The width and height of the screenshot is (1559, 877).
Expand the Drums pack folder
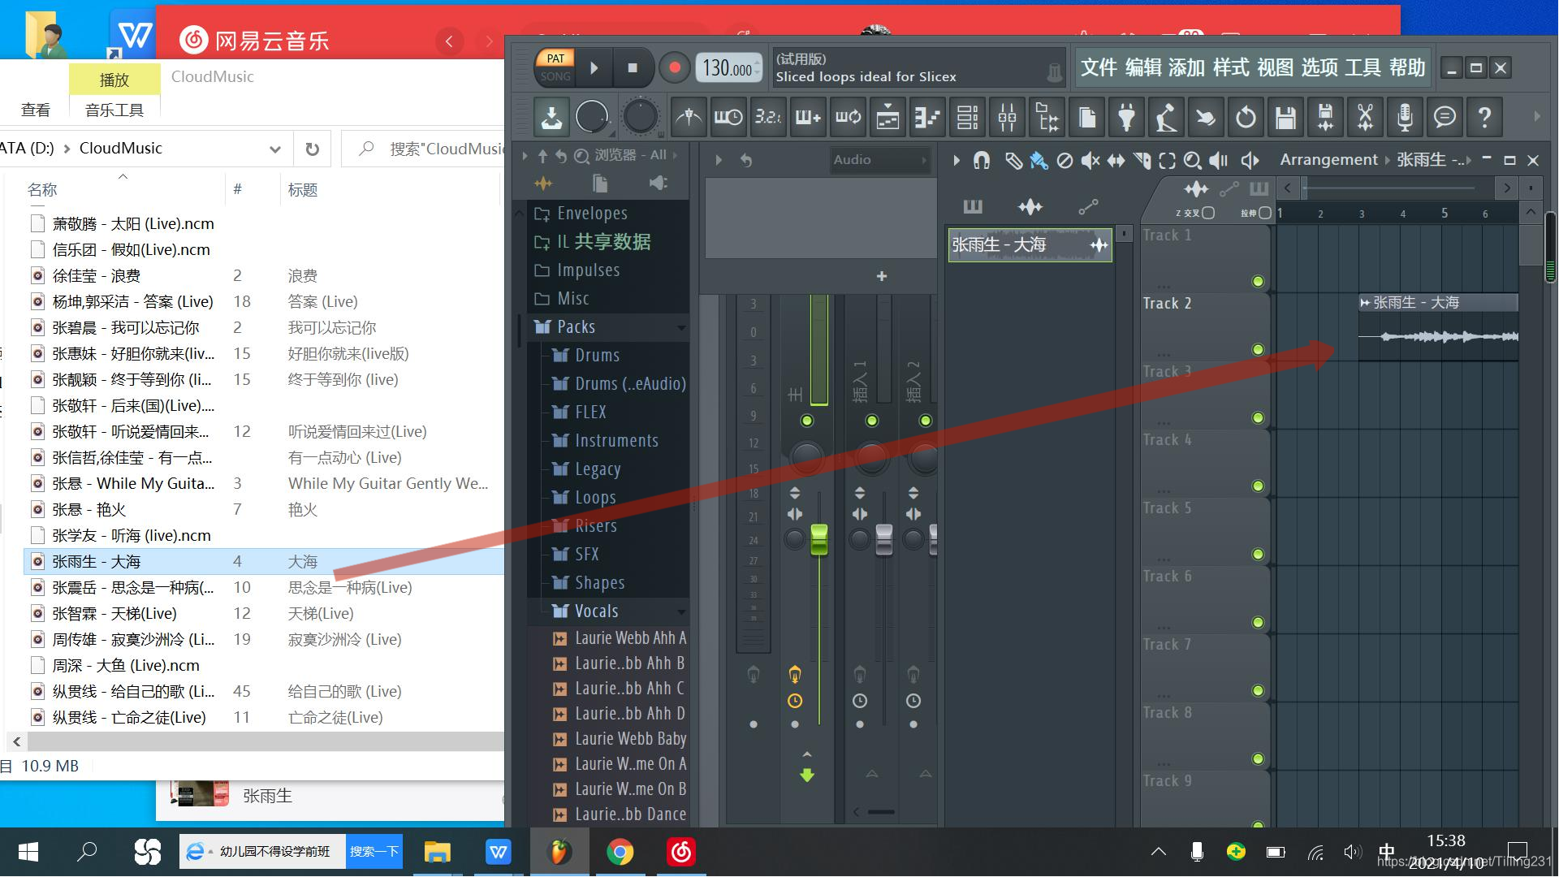[597, 356]
